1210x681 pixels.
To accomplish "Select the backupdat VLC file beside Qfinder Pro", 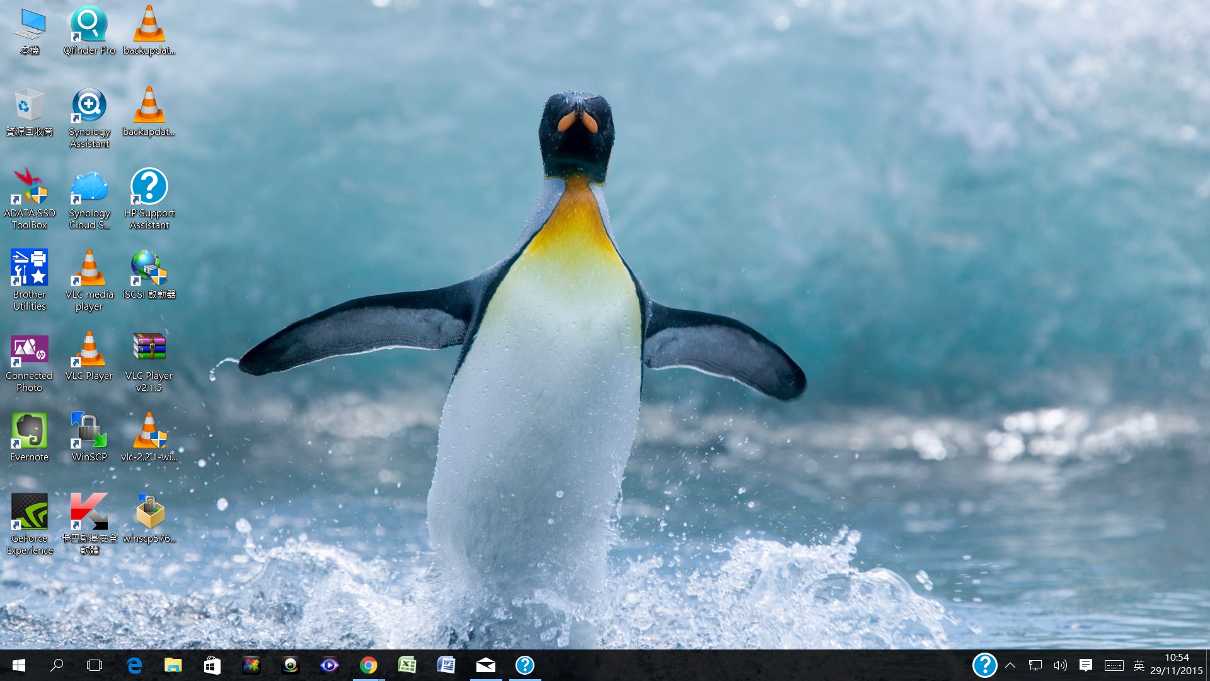I will pos(149,32).
